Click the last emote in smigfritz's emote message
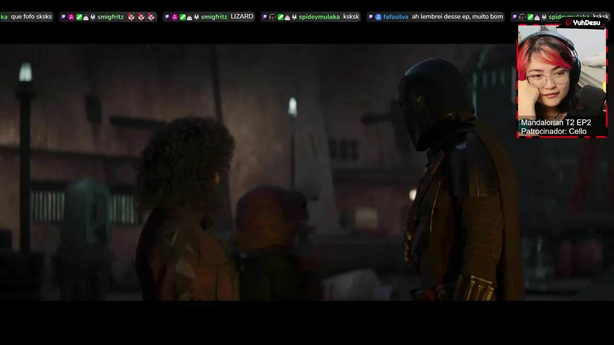614x345 pixels. [151, 17]
